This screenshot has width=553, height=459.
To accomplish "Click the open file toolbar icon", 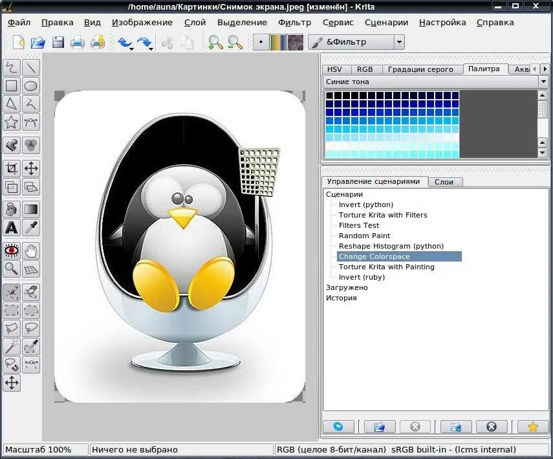I will coord(38,42).
